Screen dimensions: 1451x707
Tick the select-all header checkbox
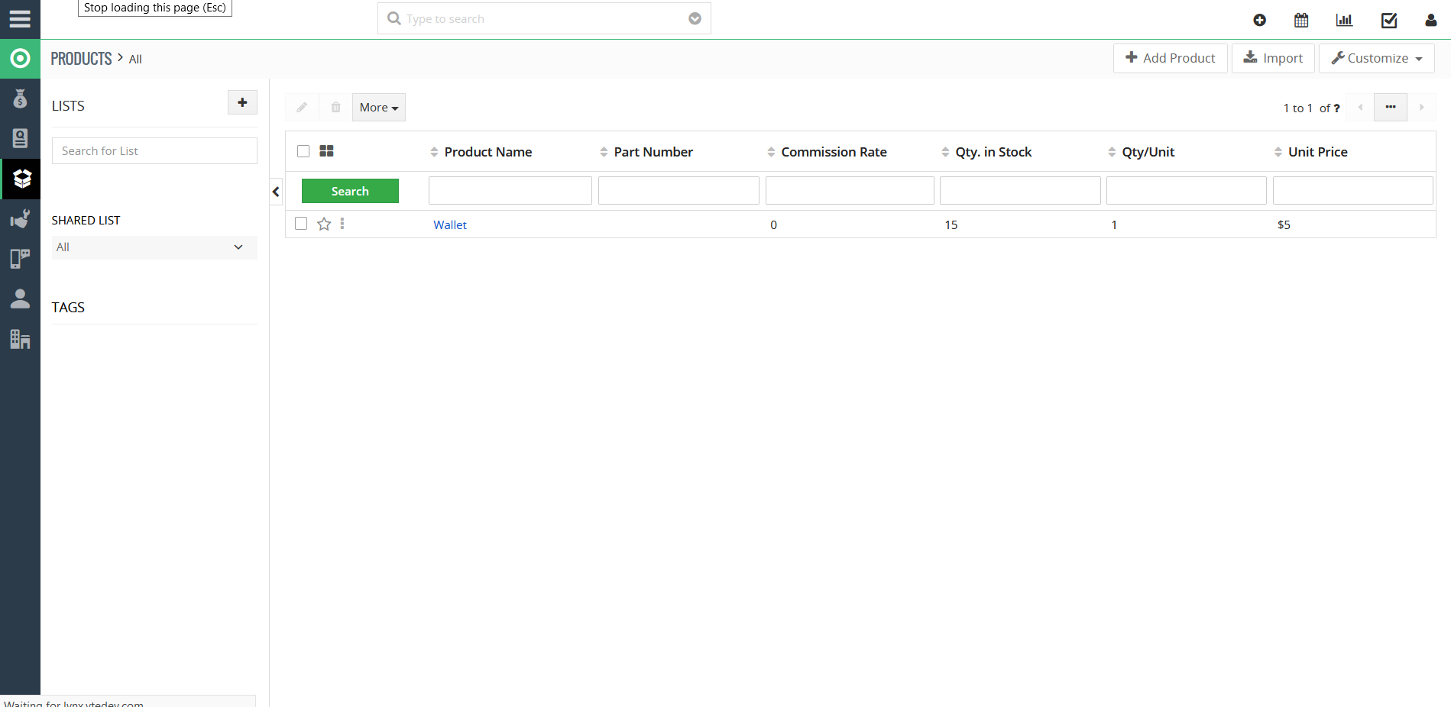pyautogui.click(x=303, y=151)
